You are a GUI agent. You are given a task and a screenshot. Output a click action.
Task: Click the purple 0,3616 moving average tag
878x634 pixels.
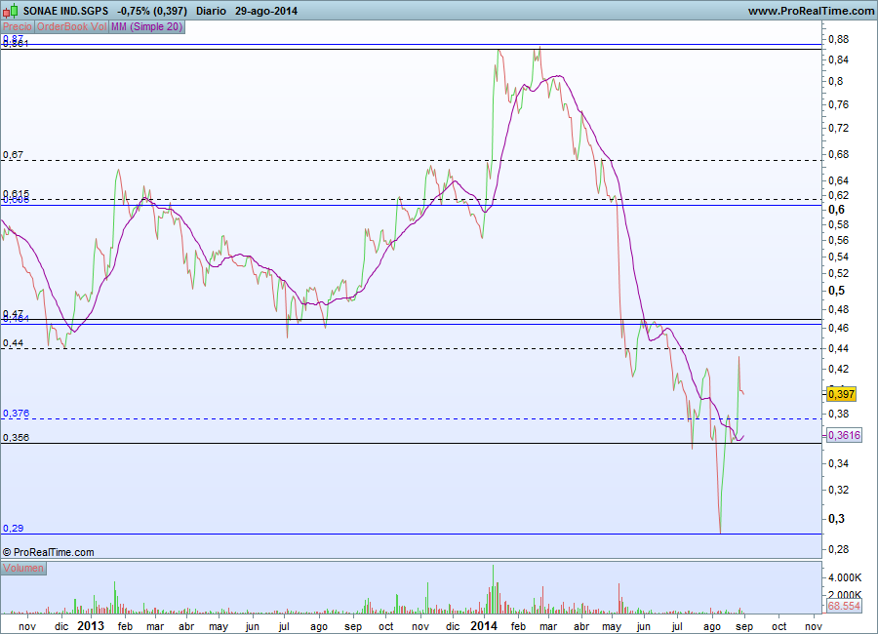tap(844, 435)
